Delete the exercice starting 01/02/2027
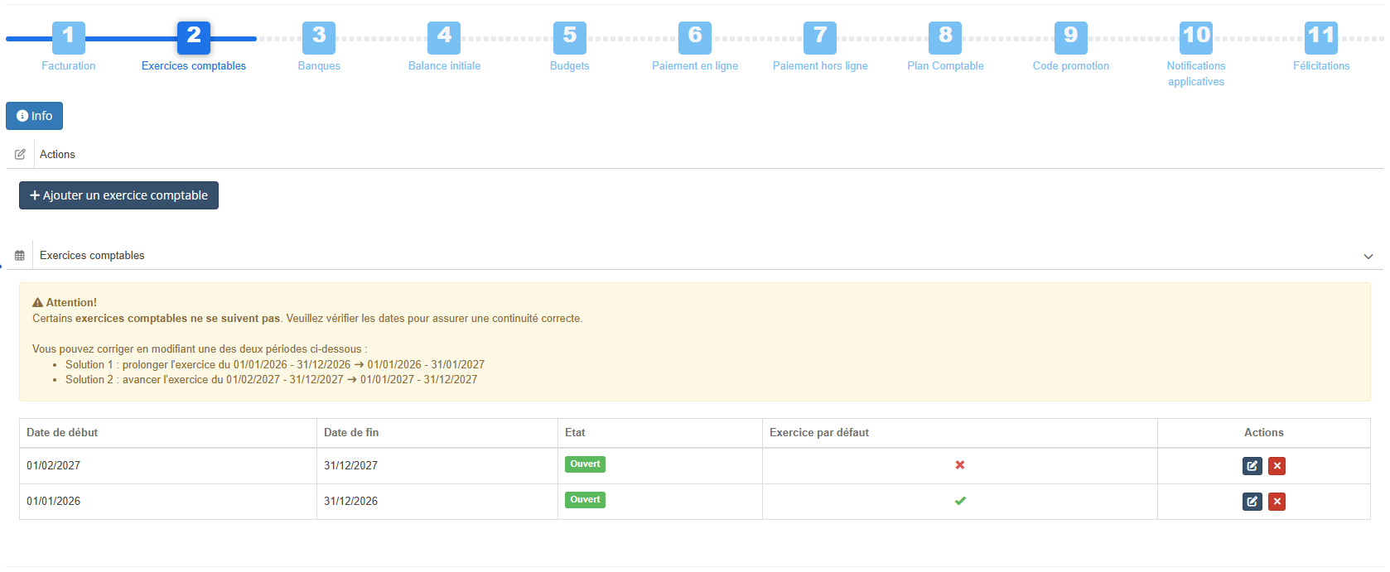 tap(1277, 466)
